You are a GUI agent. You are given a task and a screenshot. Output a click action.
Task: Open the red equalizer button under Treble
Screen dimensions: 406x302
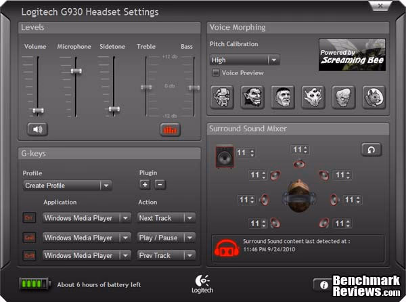(x=170, y=130)
